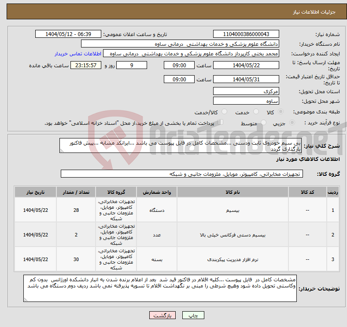347x327 pixels.
Task: Click the remaining time 23:15:57 field
Action: (x=86, y=65)
